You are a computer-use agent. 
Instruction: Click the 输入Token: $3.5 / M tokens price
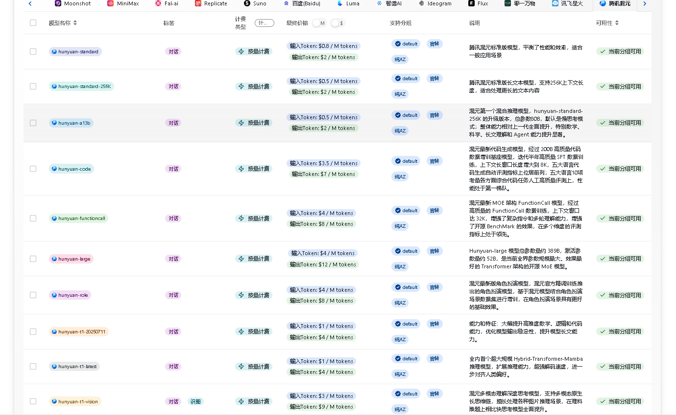point(323,163)
